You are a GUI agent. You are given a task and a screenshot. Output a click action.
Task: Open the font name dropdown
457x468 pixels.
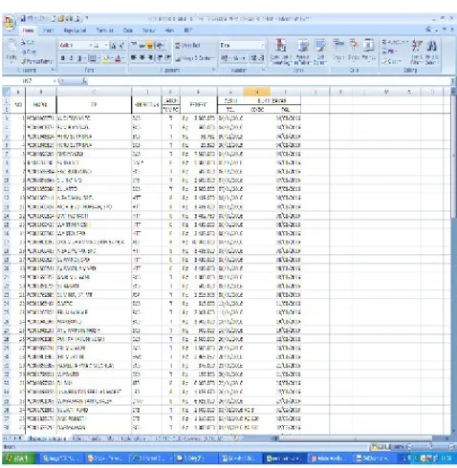[x=90, y=46]
